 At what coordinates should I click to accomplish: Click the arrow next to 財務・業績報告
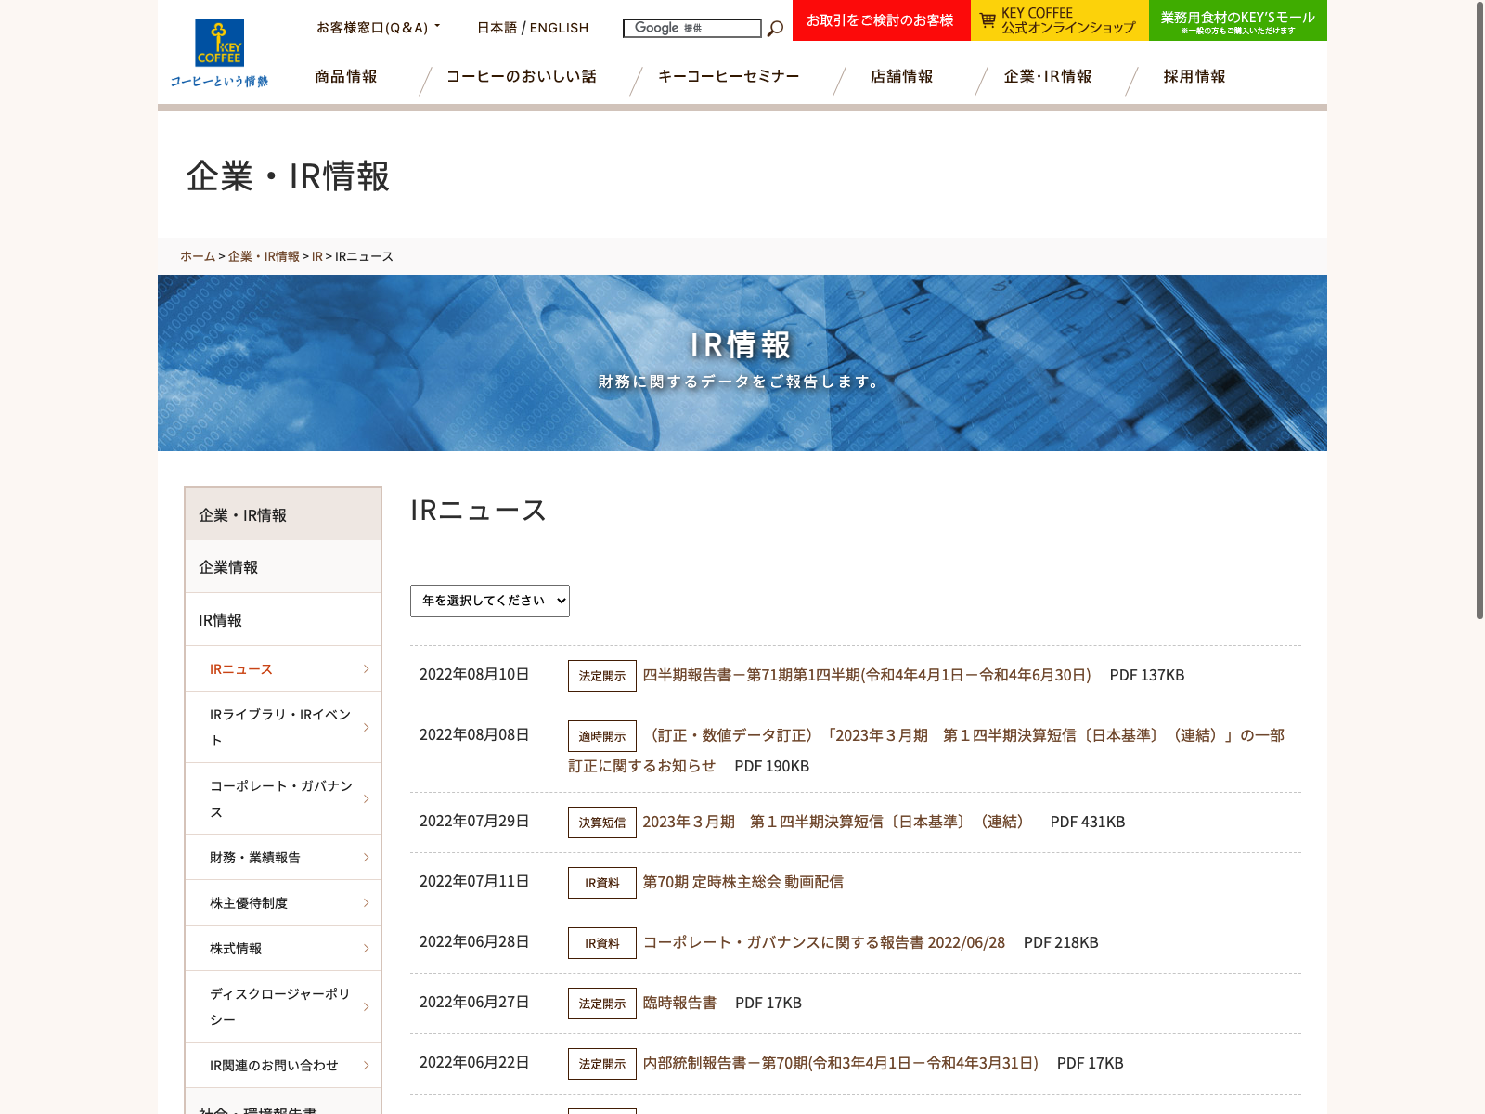tap(367, 858)
